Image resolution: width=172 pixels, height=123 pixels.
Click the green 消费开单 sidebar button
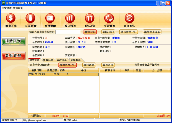(x=14, y=41)
